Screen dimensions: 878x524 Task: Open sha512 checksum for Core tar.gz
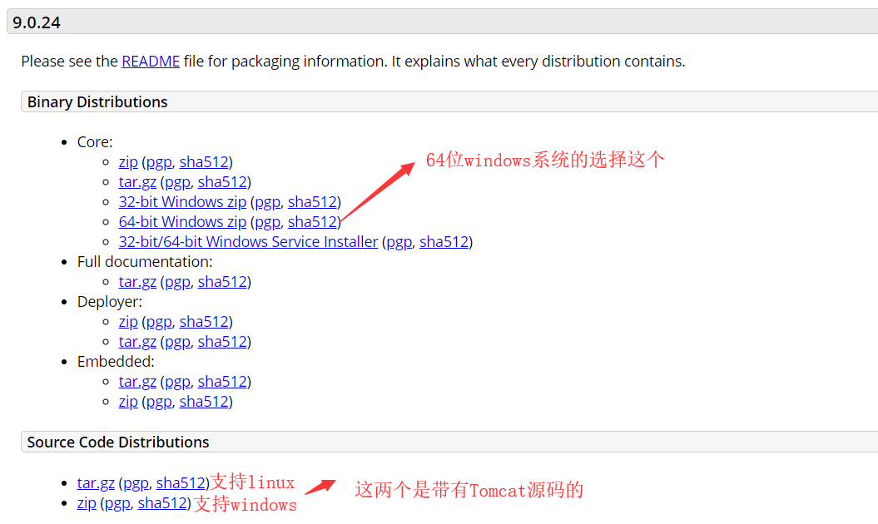point(222,182)
